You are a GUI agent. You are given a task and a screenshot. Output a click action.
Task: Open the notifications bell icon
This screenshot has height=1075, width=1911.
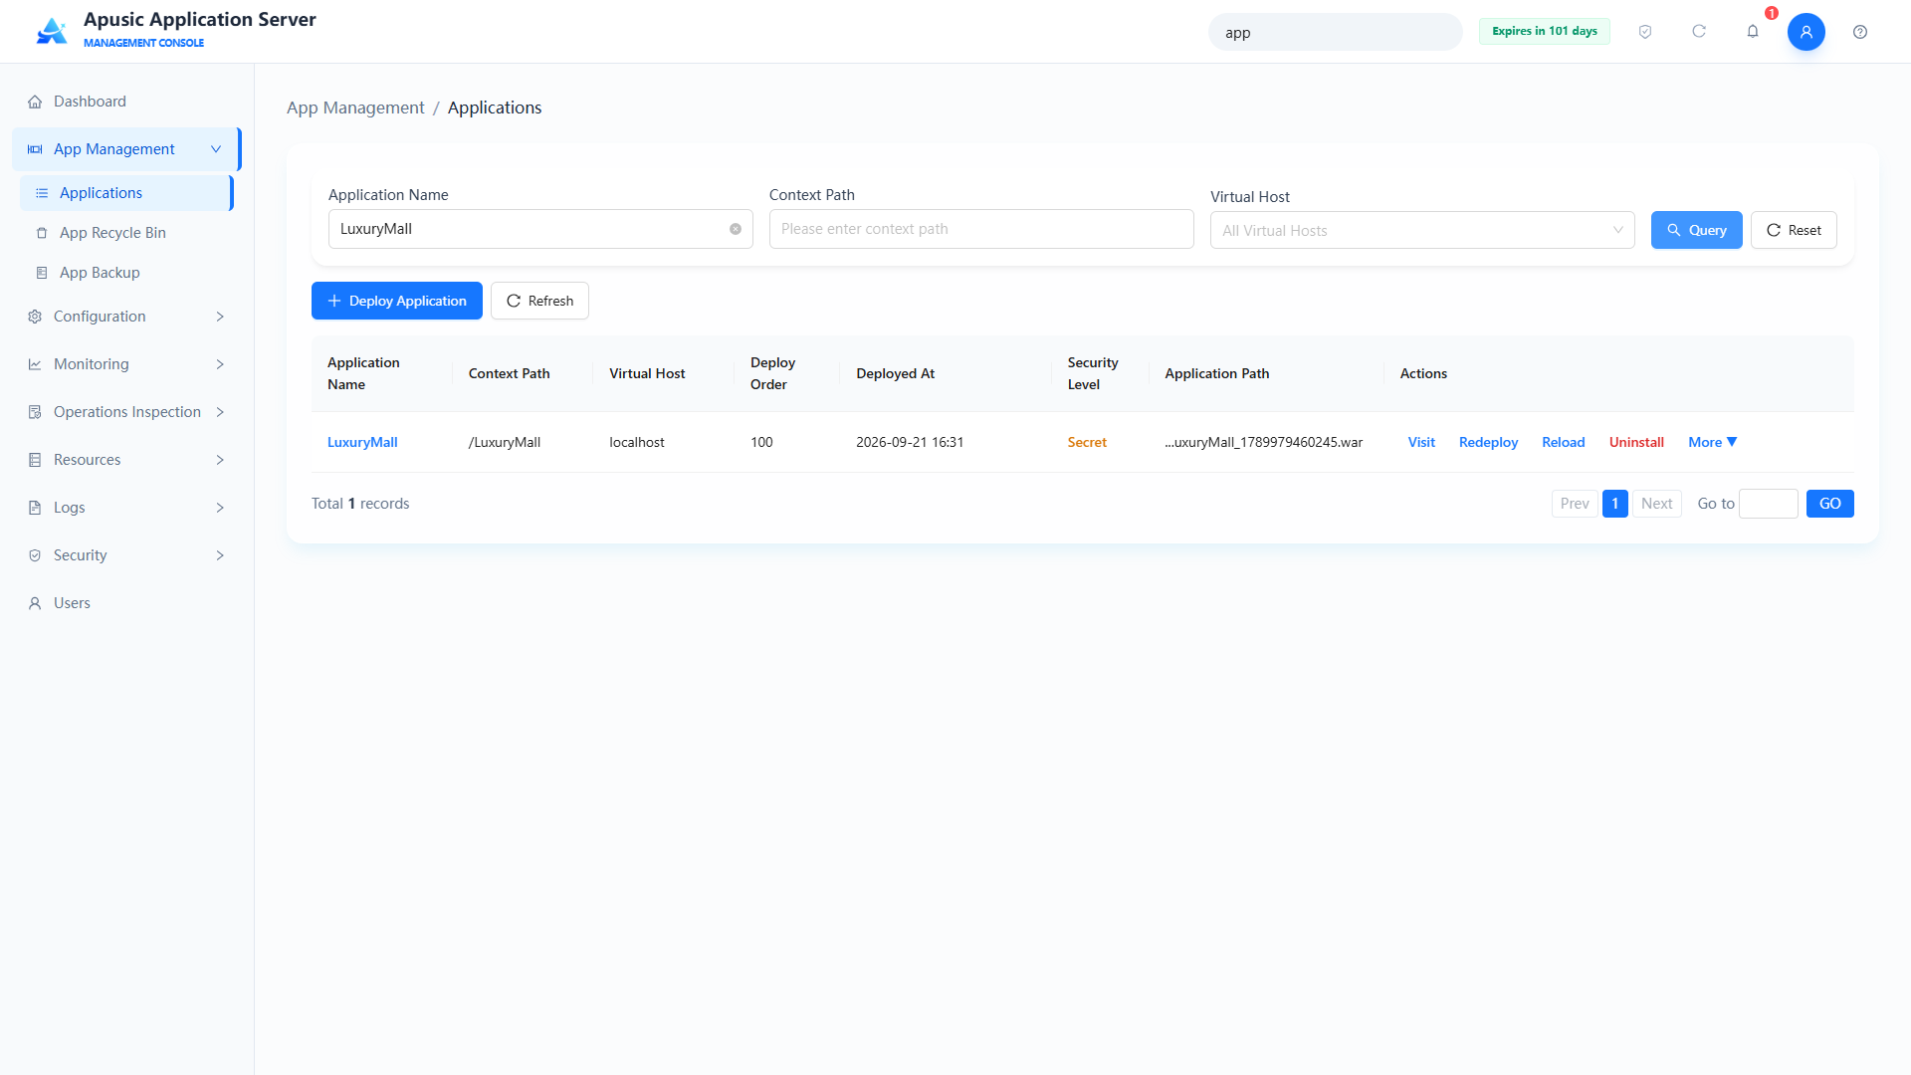click(x=1753, y=32)
